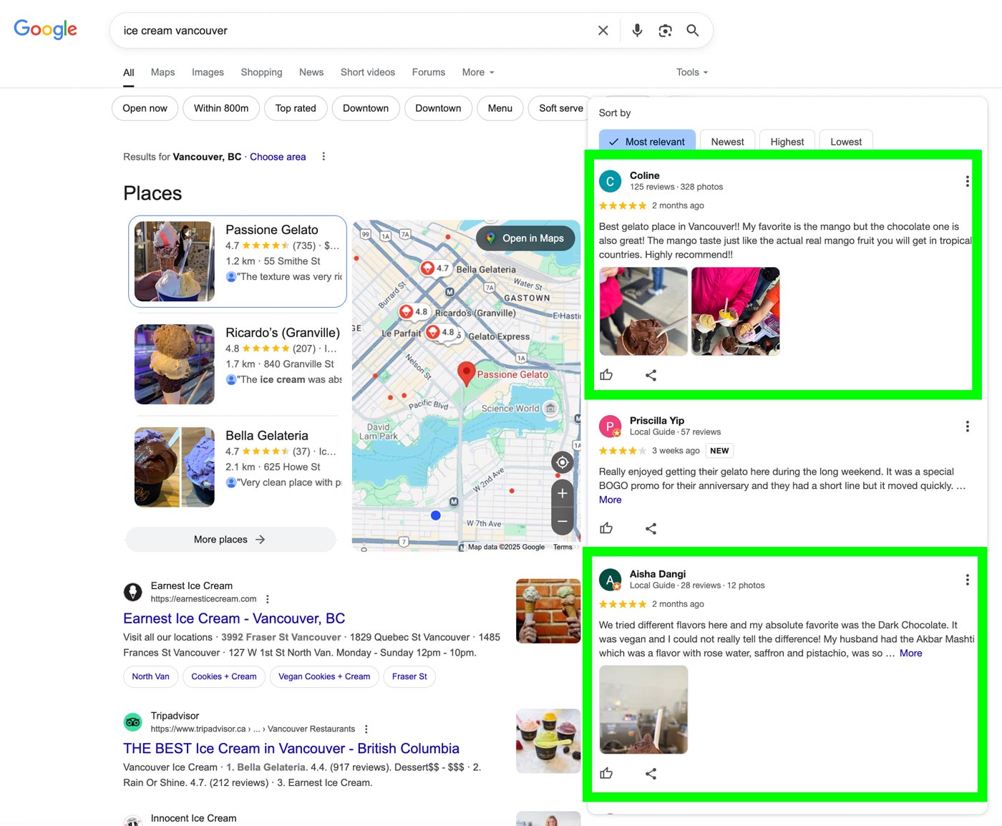Open options menu on Aisha Dangi's review
Viewport: 1002px width, 826px height.
coord(968,580)
